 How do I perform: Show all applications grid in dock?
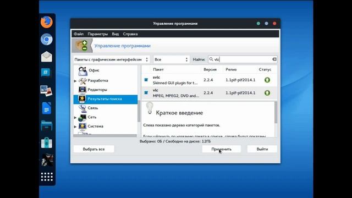pyautogui.click(x=47, y=177)
